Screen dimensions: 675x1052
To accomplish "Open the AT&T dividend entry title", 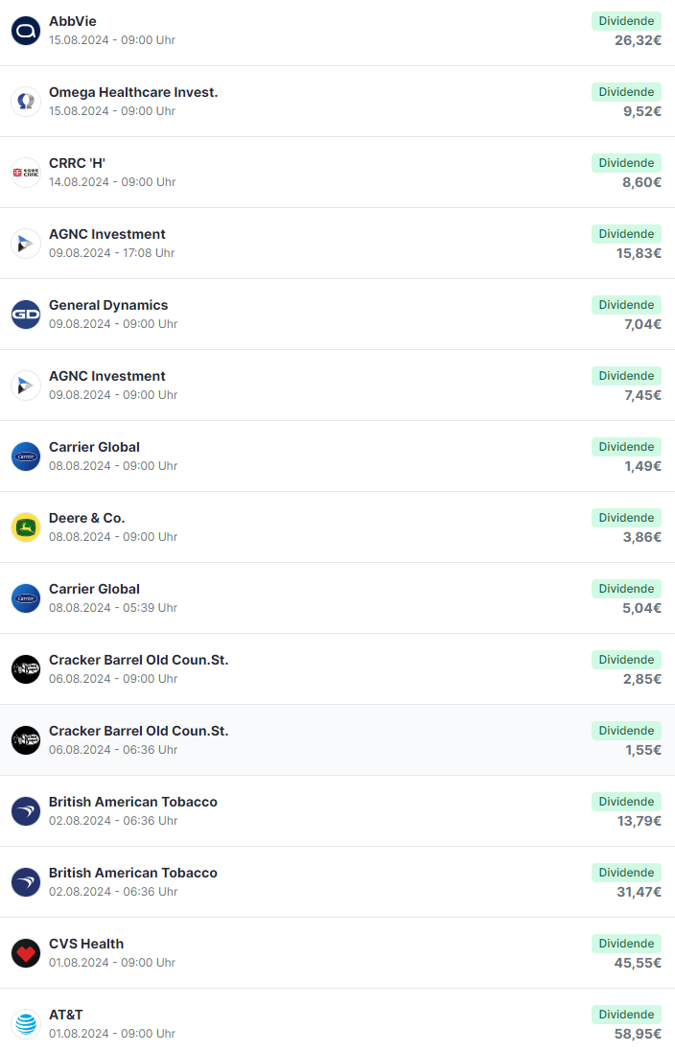I will tap(66, 1015).
